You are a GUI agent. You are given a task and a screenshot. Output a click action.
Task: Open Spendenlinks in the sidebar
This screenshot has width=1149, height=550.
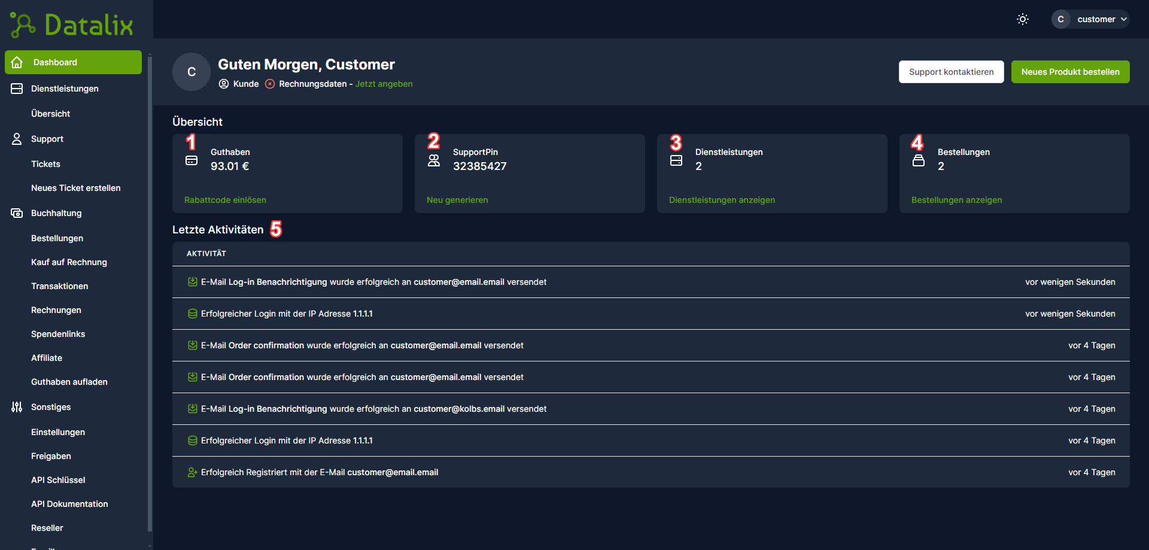tap(58, 334)
